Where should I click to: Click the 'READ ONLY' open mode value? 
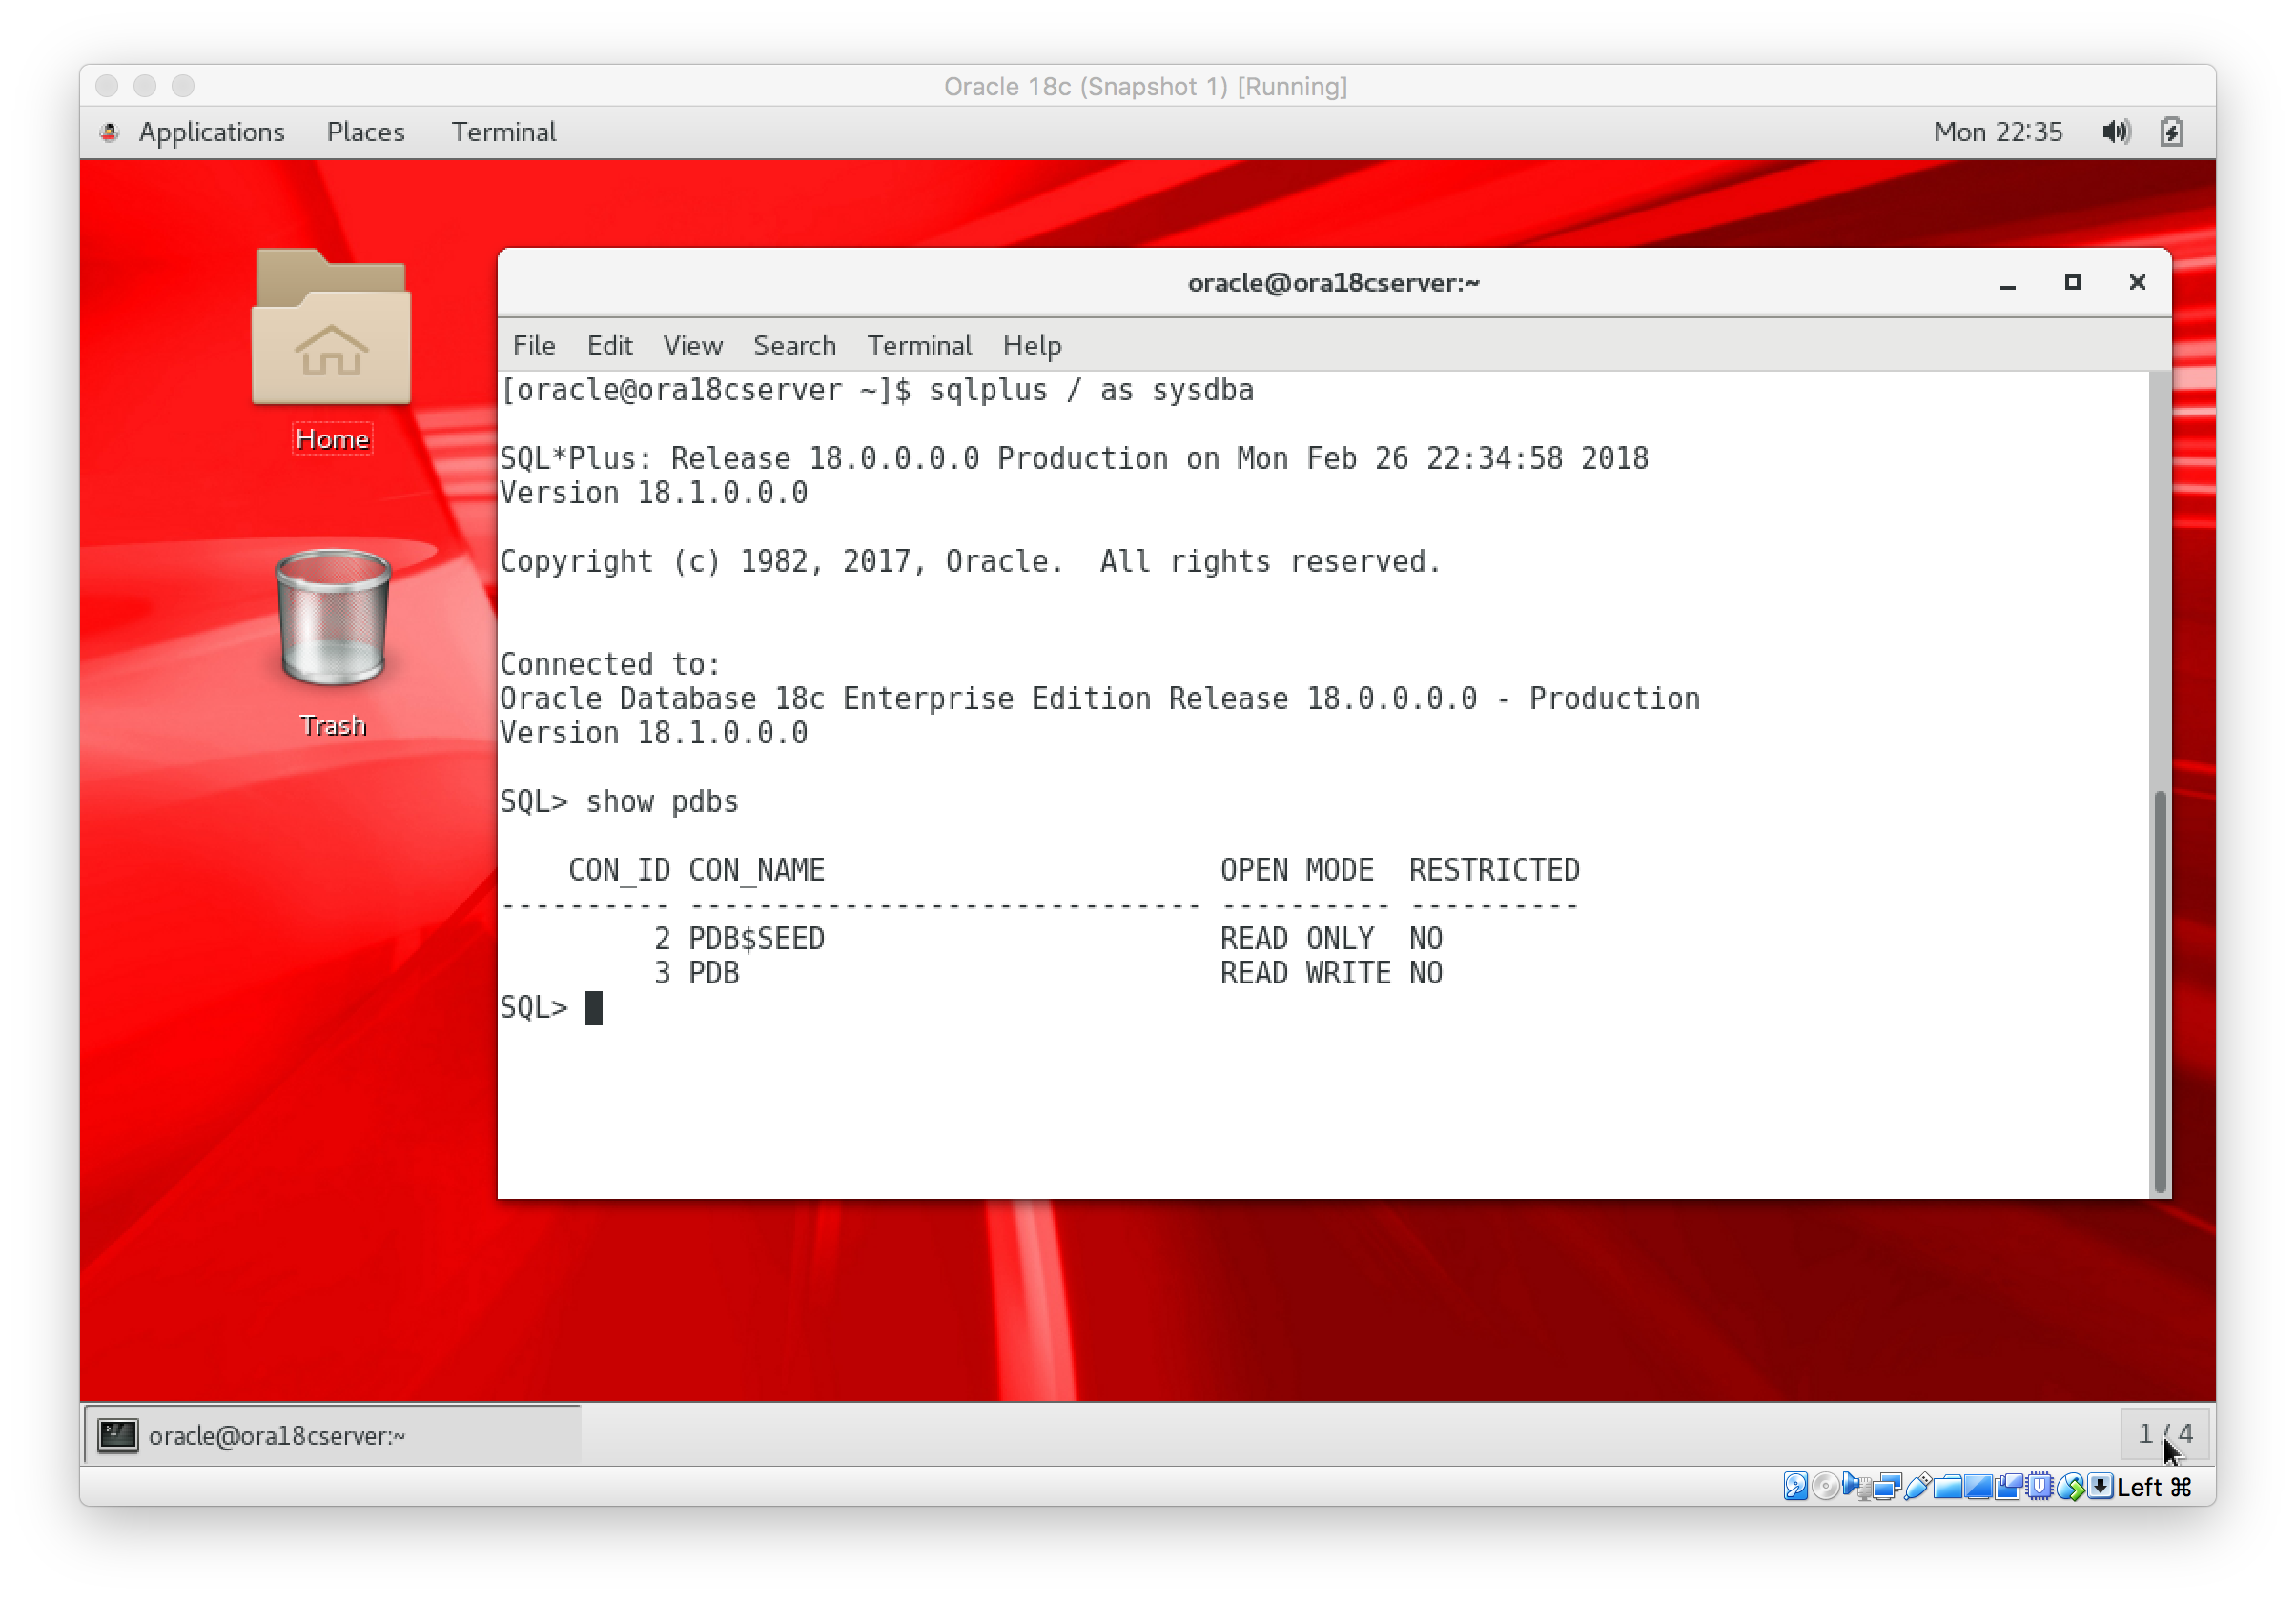1297,939
